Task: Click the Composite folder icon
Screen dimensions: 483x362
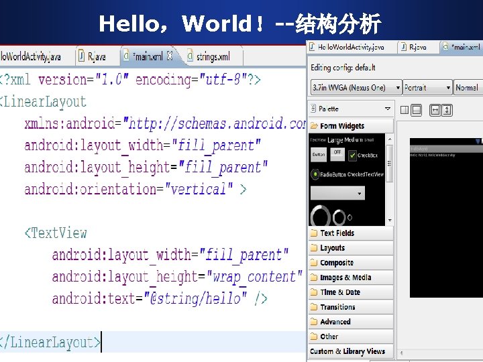Action: 314,262
